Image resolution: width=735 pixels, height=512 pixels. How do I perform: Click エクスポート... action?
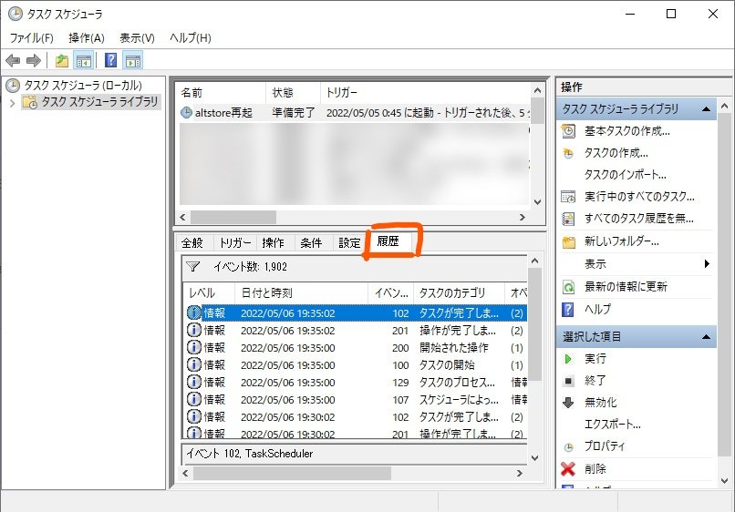point(612,425)
